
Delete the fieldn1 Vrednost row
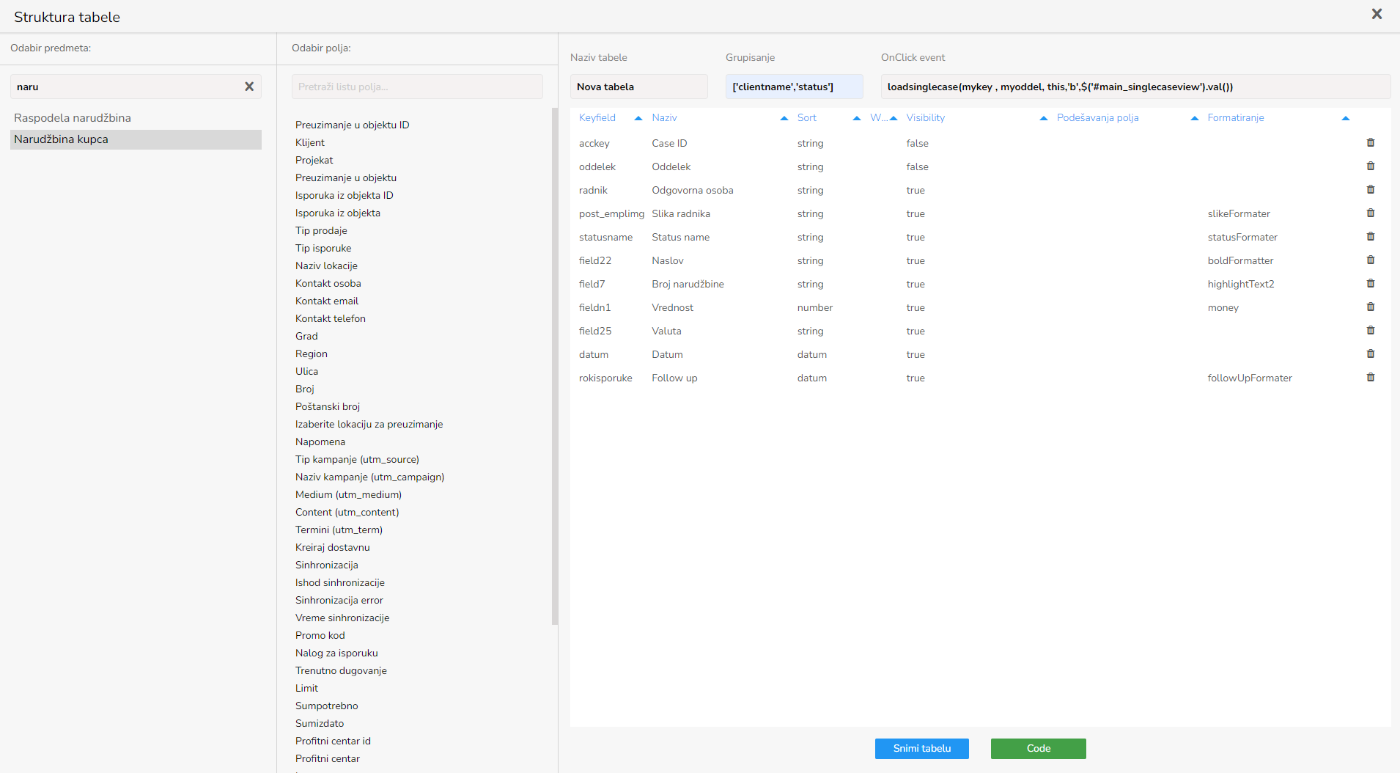pyautogui.click(x=1371, y=307)
